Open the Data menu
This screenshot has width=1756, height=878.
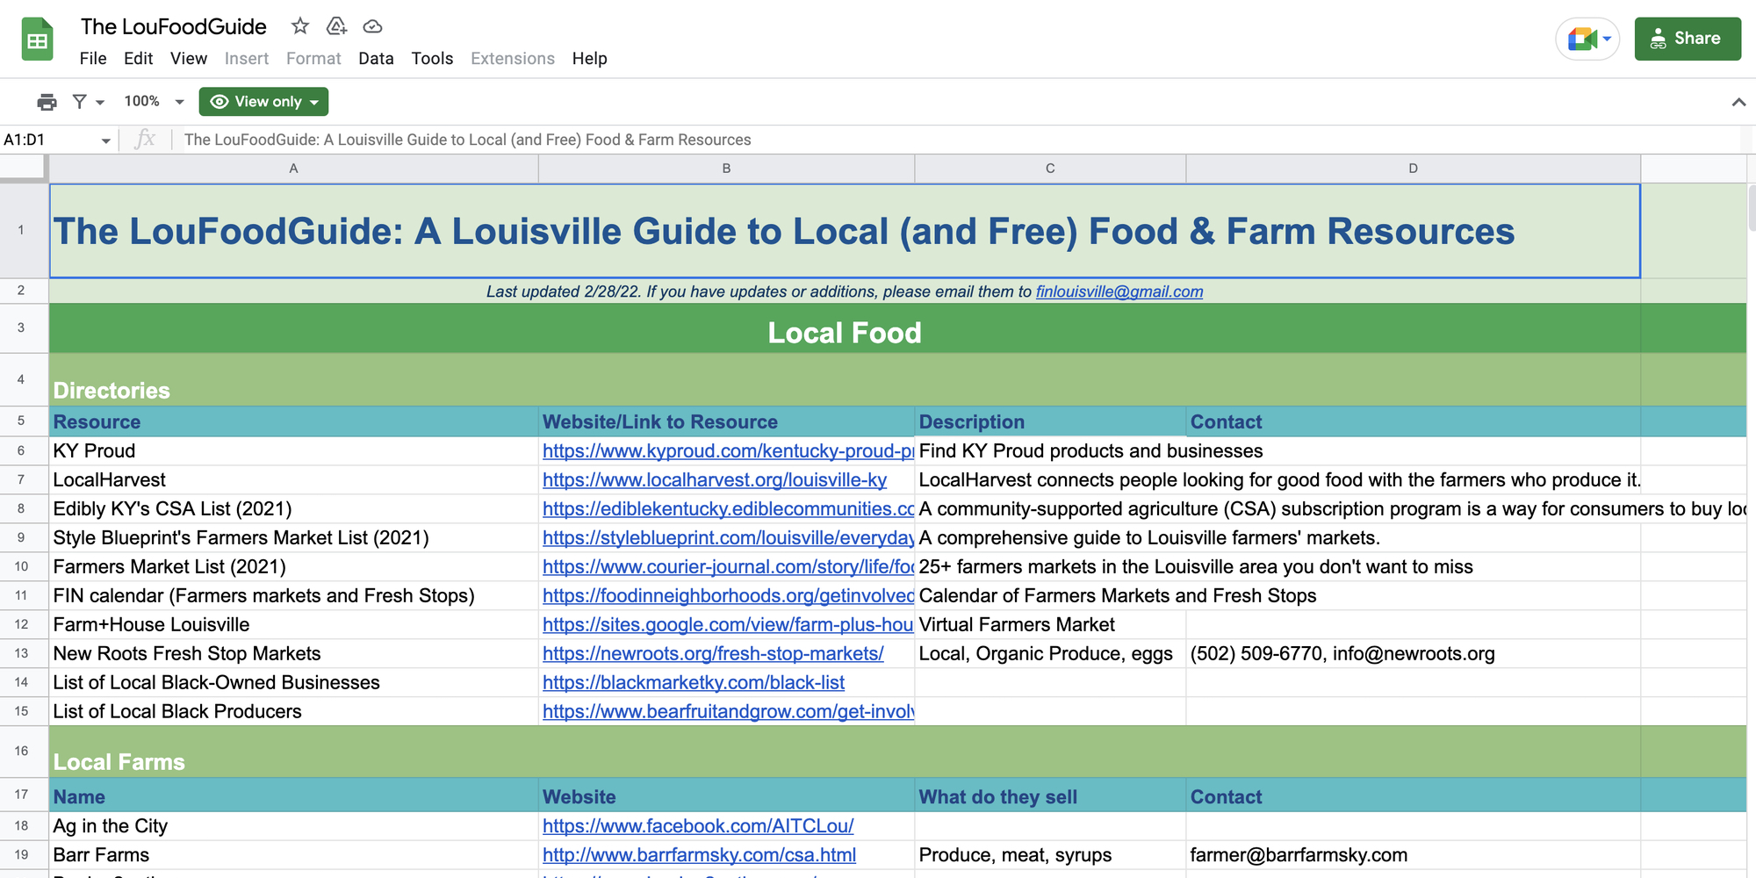click(376, 59)
